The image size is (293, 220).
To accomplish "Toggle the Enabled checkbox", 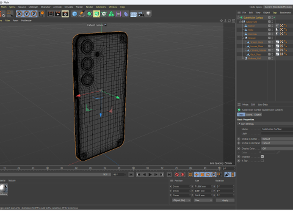I will [x=262, y=156].
